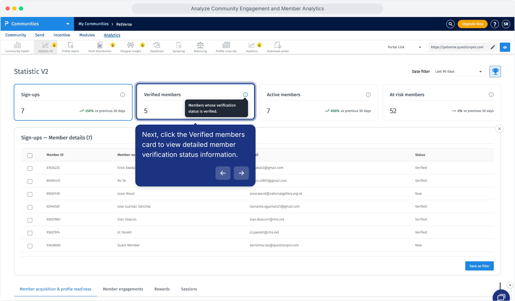Check the box for Josie Wood row
Image resolution: width=515 pixels, height=301 pixels.
point(30,194)
